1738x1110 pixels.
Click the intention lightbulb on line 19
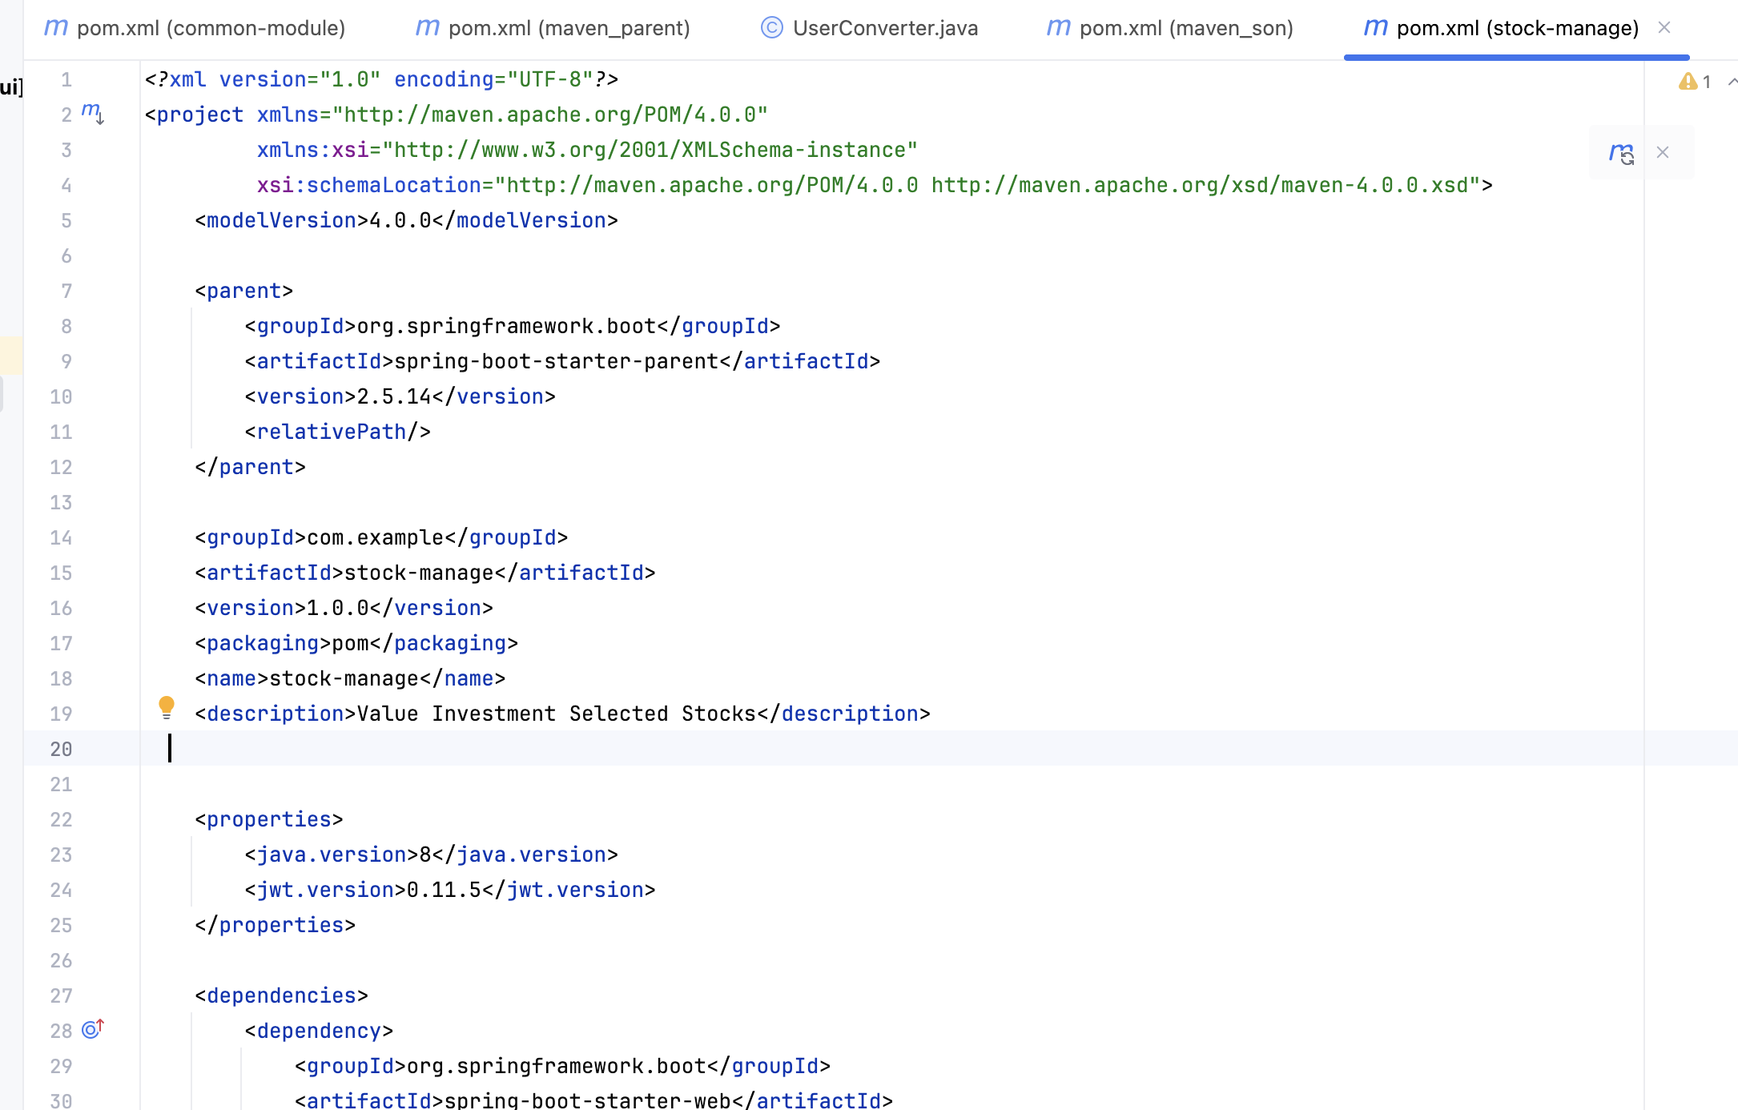point(167,706)
